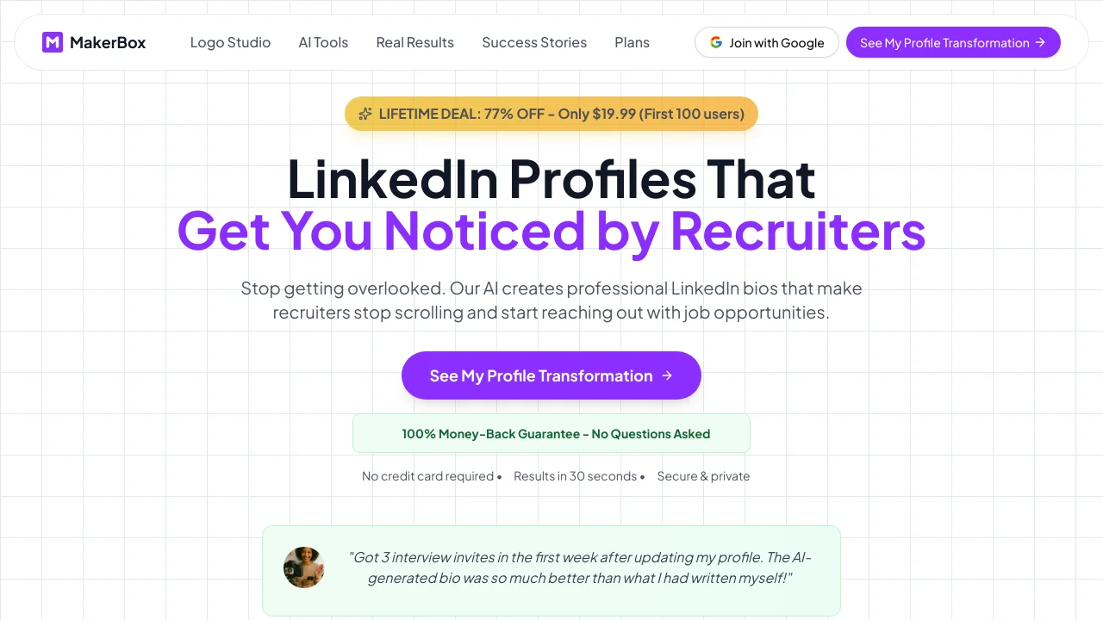Open the AI Tools menu item
The height and width of the screenshot is (620, 1103).
pyautogui.click(x=323, y=42)
